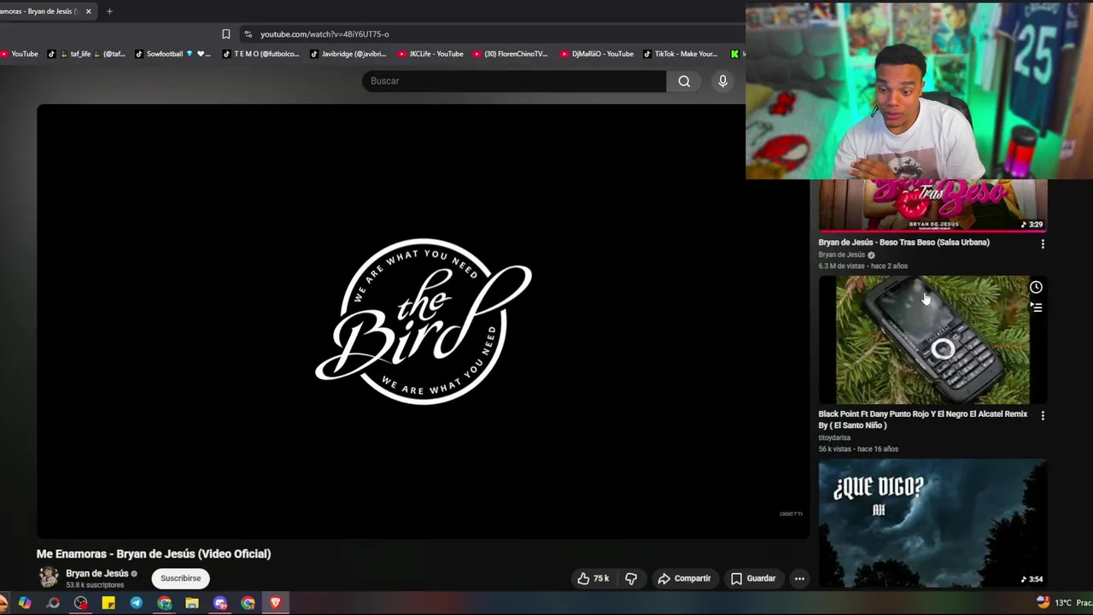Activate voice search microphone icon
Viewport: 1093px width, 615px height.
tap(722, 81)
